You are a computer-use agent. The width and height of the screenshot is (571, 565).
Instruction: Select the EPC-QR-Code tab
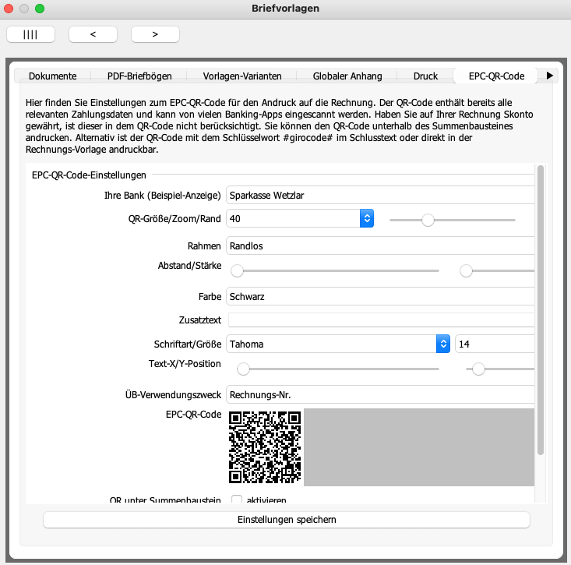(496, 76)
